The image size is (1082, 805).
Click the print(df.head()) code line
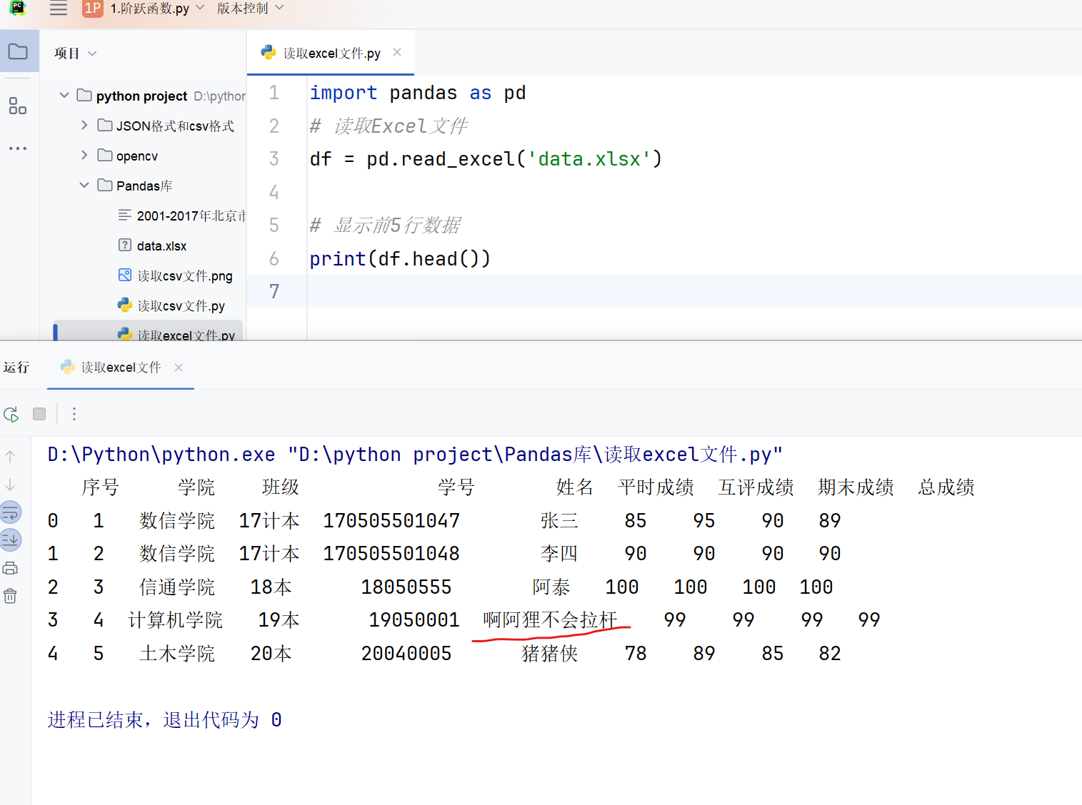(400, 258)
